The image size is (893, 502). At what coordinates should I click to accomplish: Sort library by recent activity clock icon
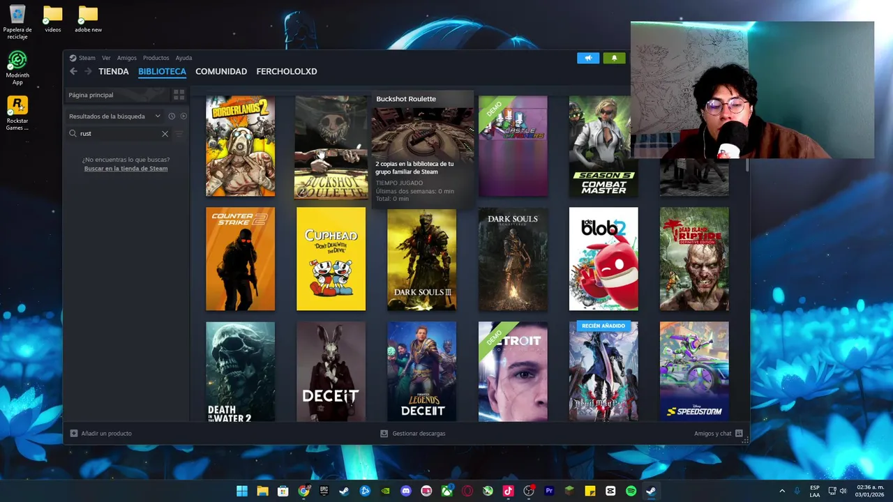click(x=172, y=116)
